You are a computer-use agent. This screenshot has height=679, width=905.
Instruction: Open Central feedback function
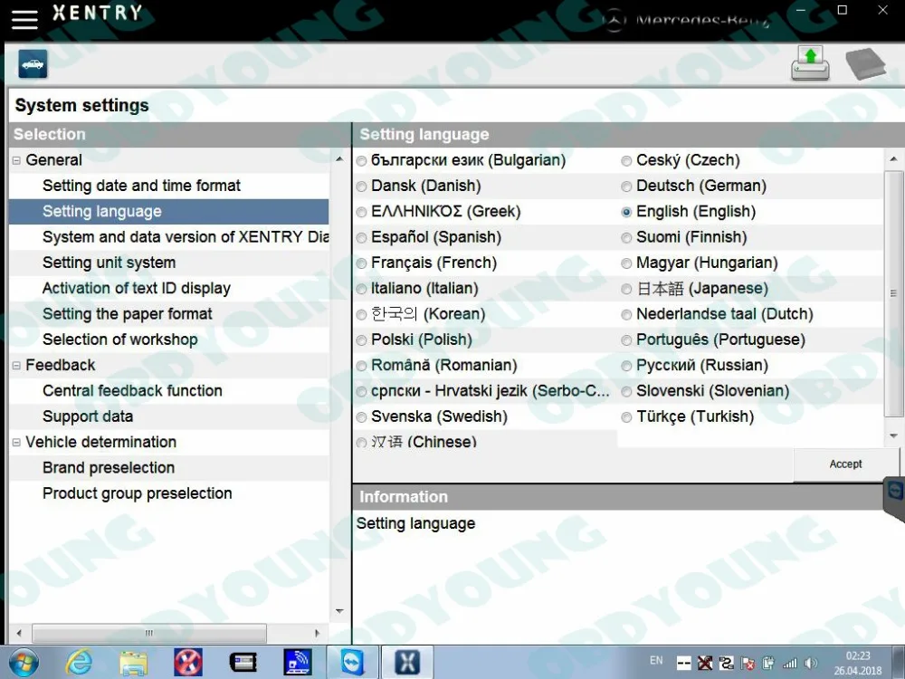pyautogui.click(x=132, y=391)
